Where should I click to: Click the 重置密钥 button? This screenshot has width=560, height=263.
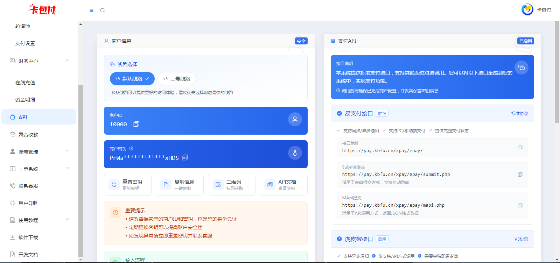click(128, 185)
